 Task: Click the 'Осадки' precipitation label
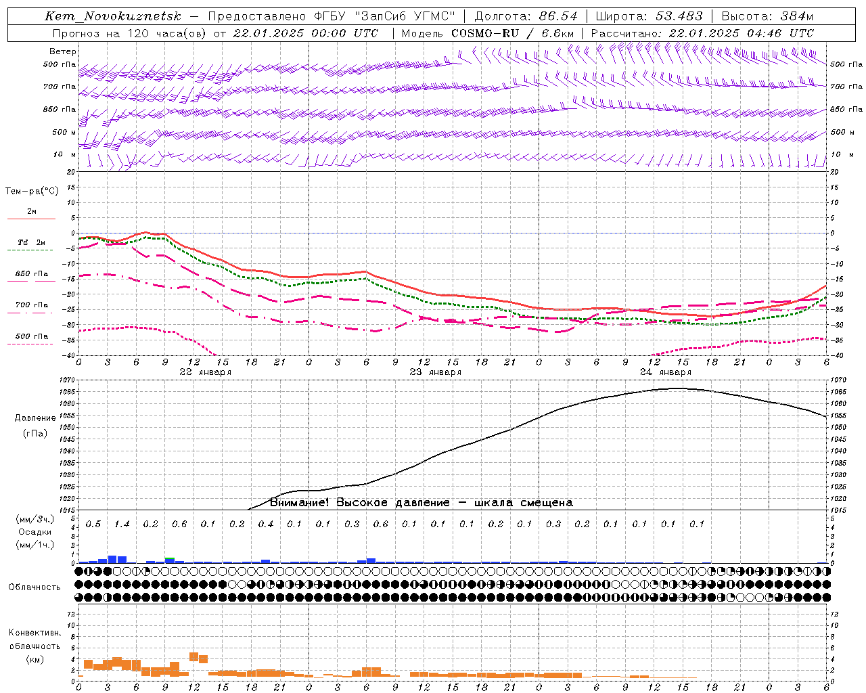coord(35,532)
